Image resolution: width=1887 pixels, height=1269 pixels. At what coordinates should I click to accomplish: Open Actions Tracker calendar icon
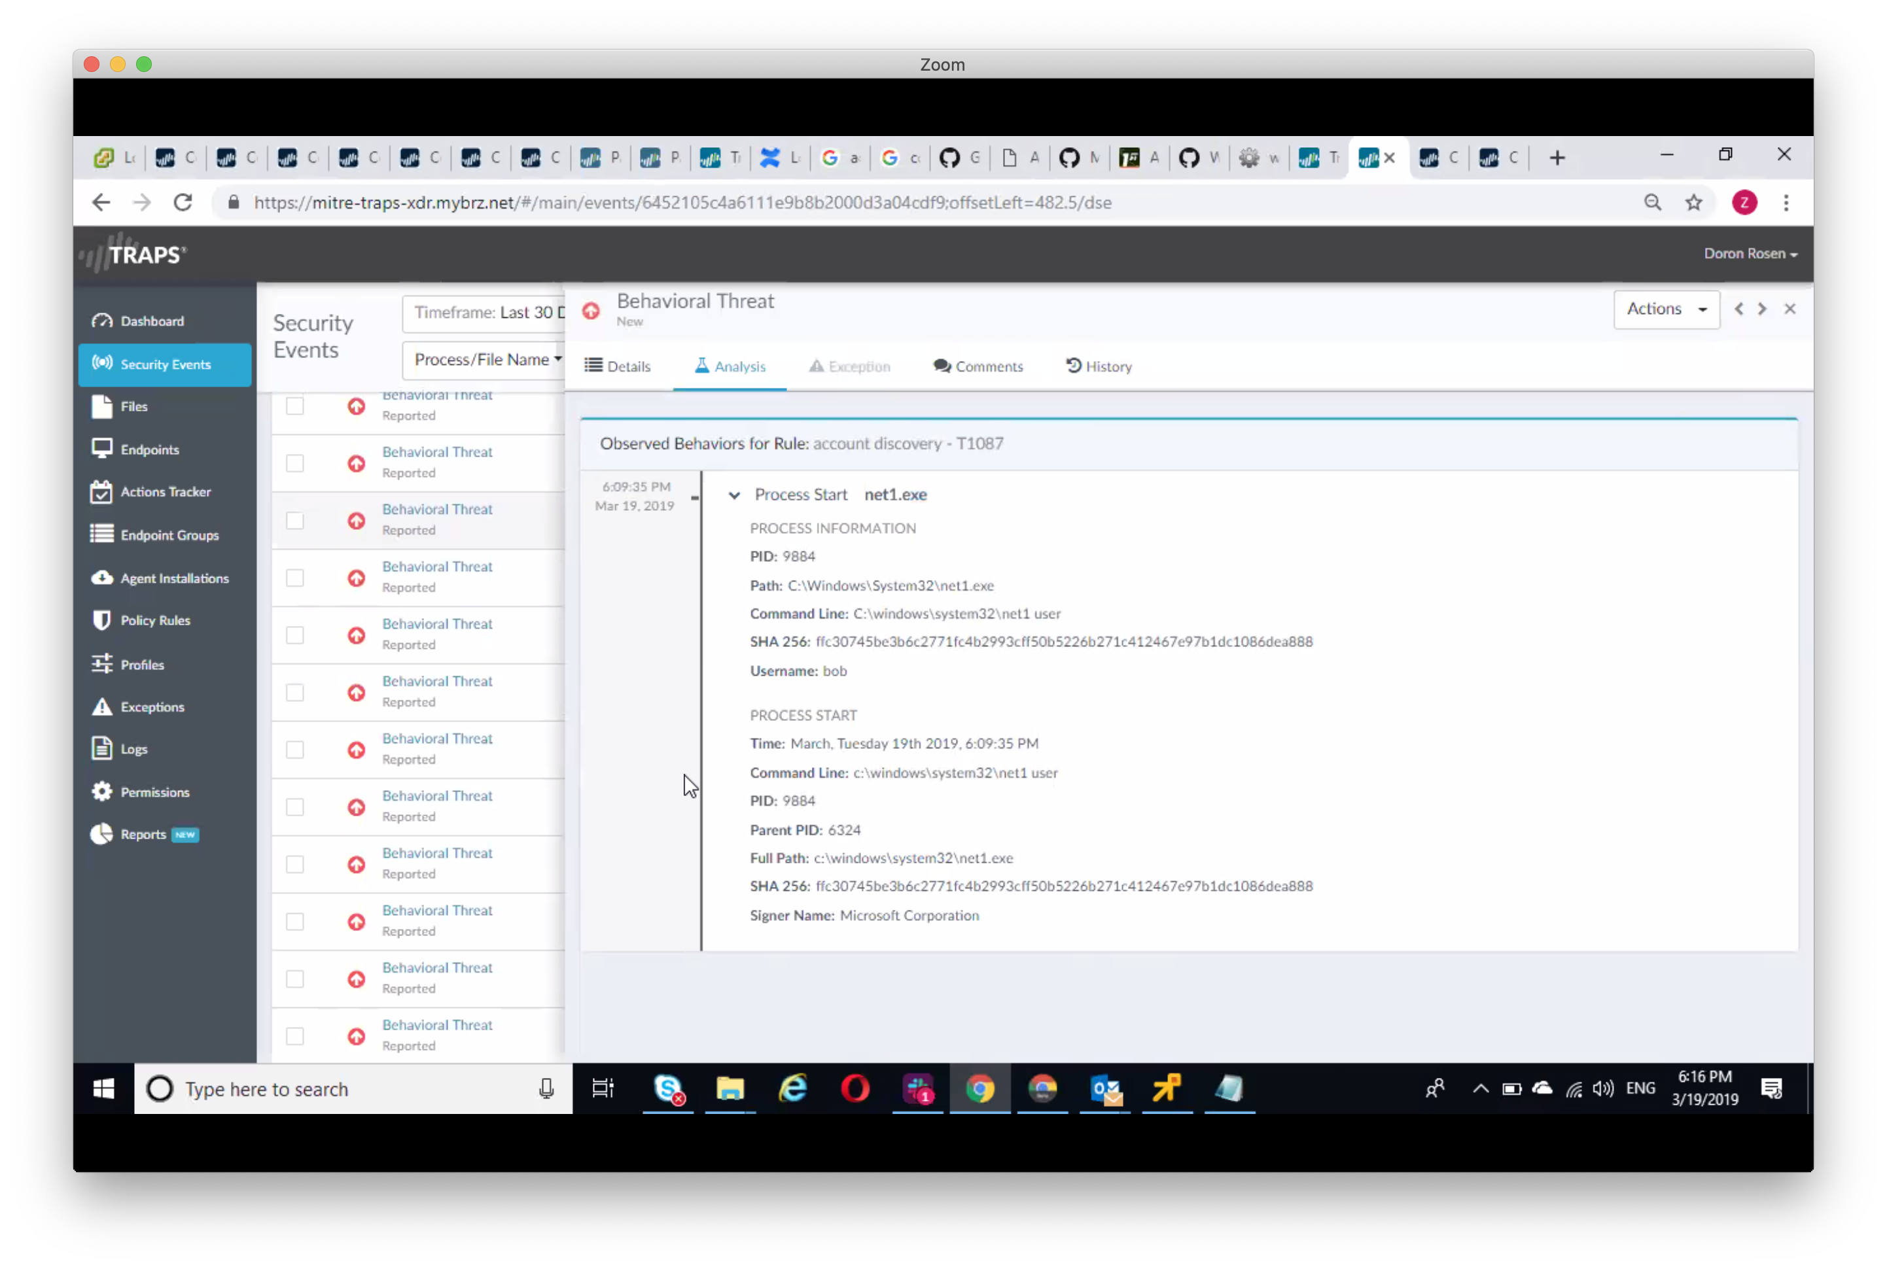pyautogui.click(x=102, y=492)
